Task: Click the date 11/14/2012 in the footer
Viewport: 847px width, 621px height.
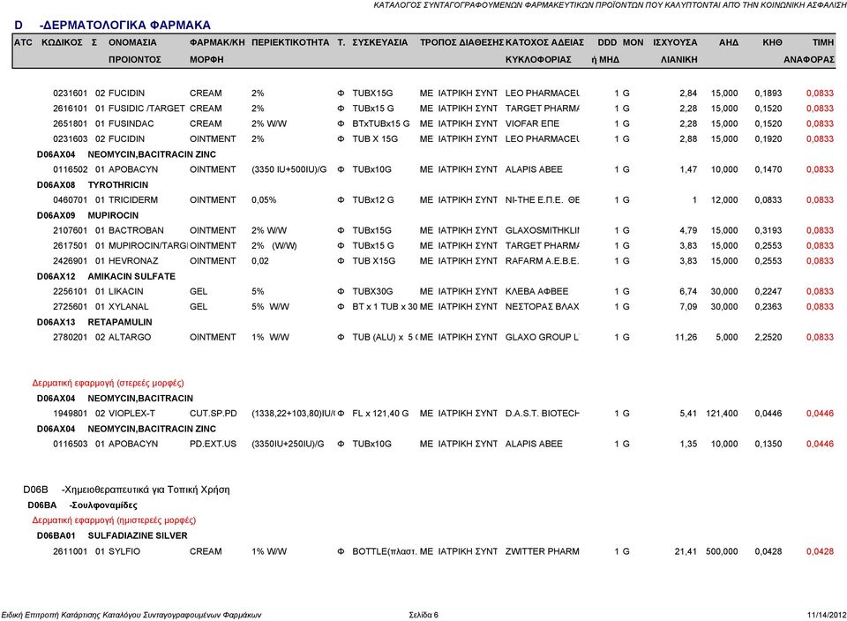Action: coord(827,615)
